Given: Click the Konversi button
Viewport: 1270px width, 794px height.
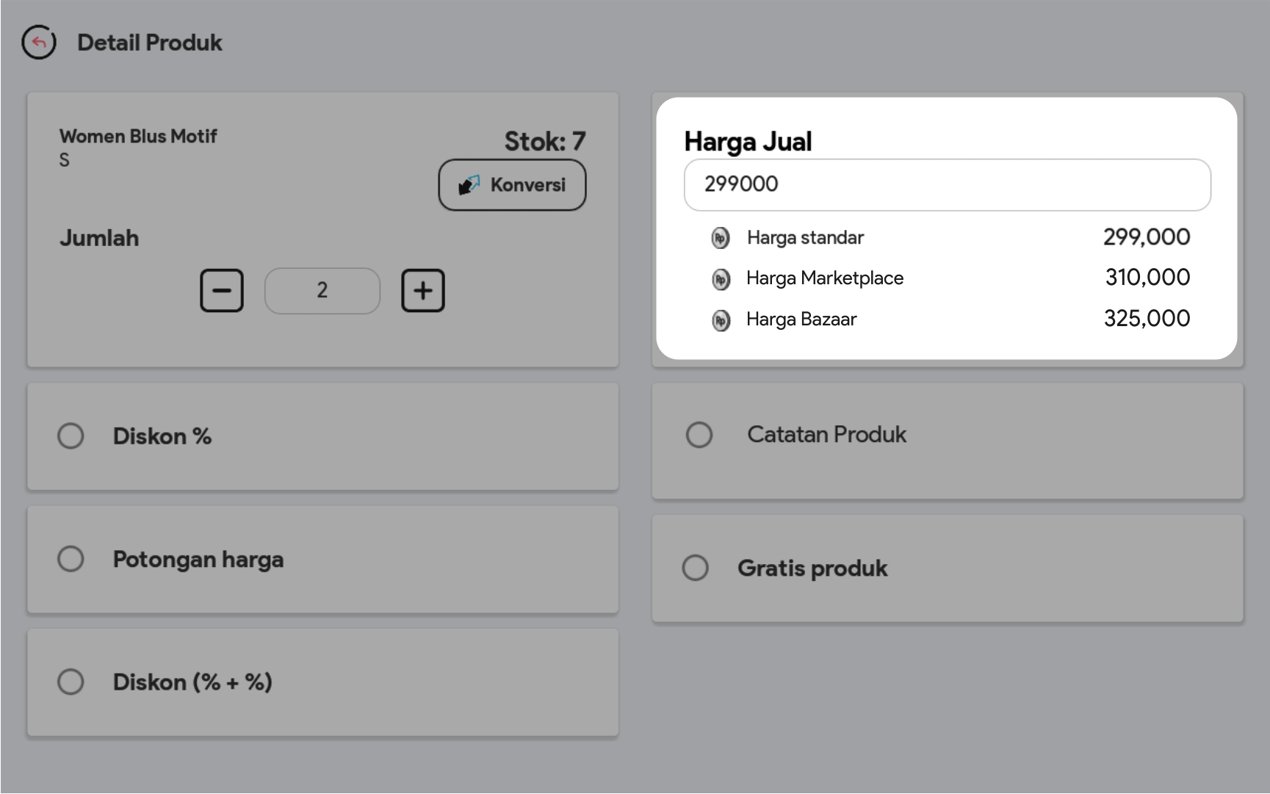Looking at the screenshot, I should click(x=512, y=185).
